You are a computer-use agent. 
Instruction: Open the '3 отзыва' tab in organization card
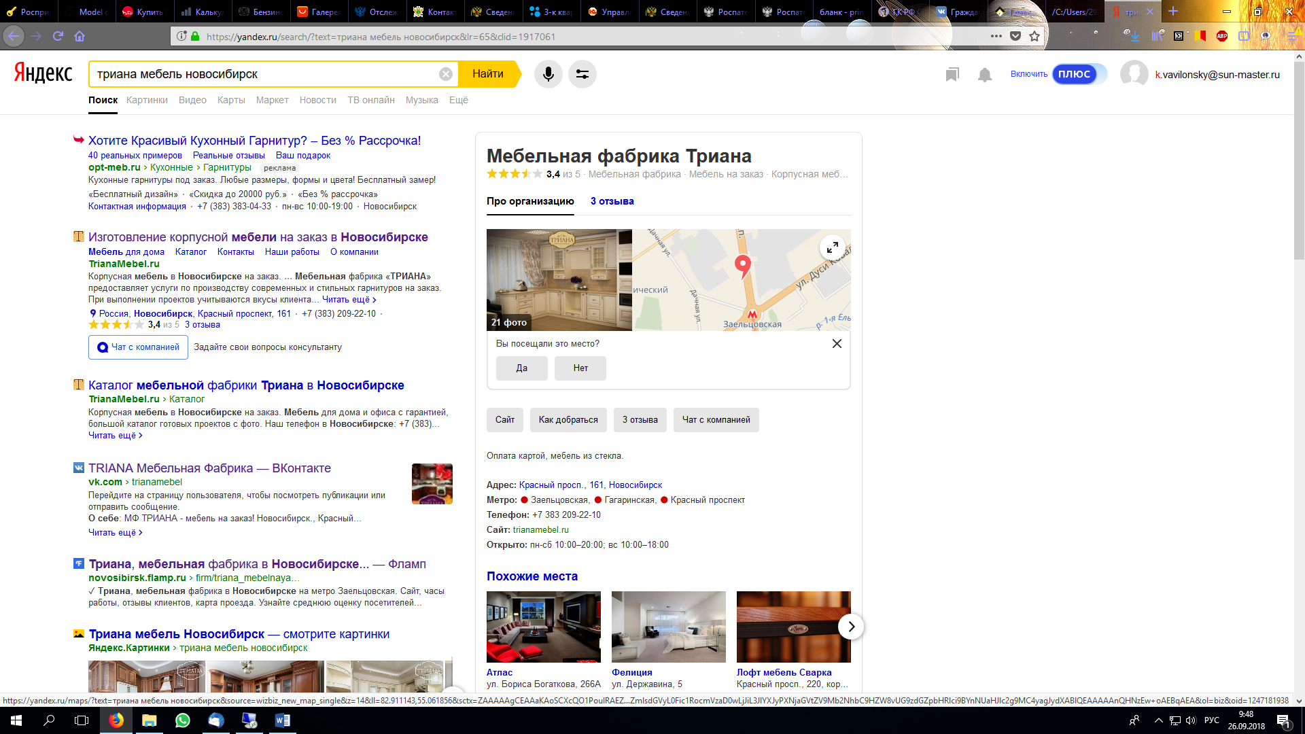(612, 201)
